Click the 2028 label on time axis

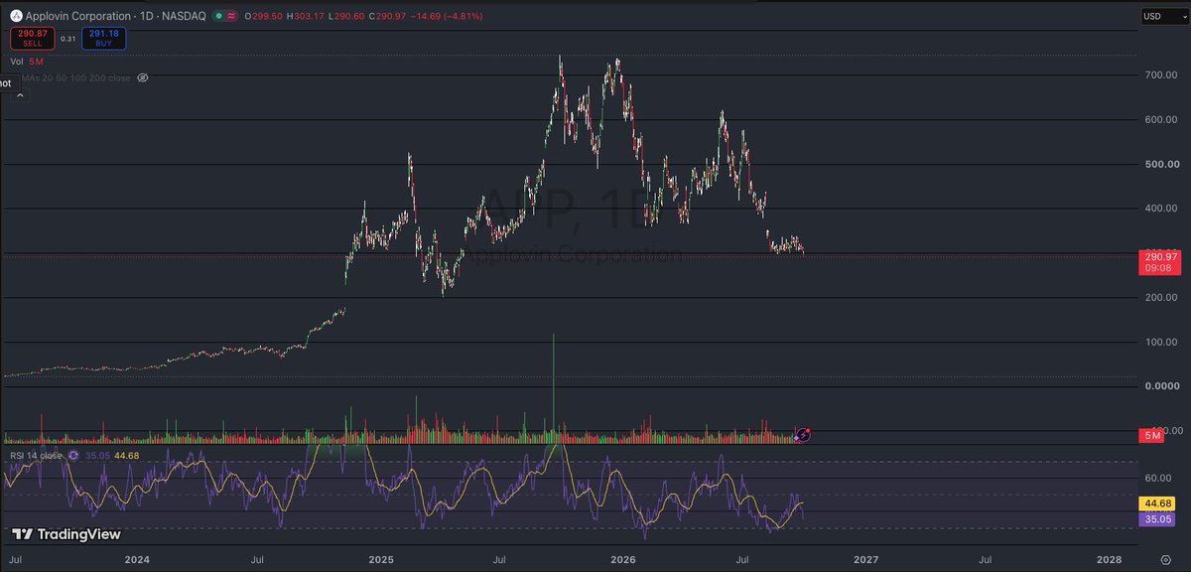(1110, 561)
